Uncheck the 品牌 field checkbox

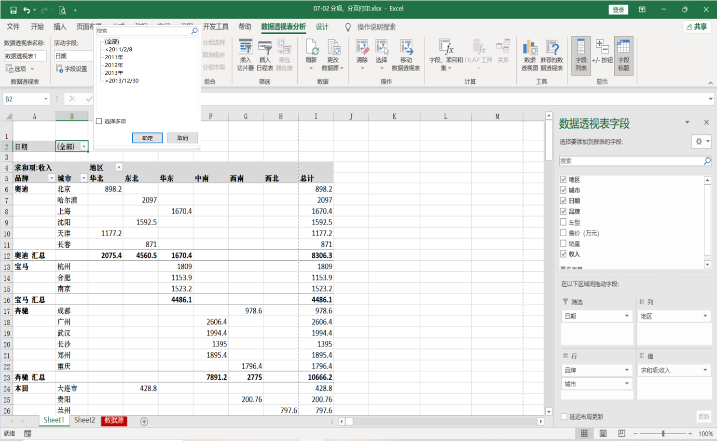(563, 211)
